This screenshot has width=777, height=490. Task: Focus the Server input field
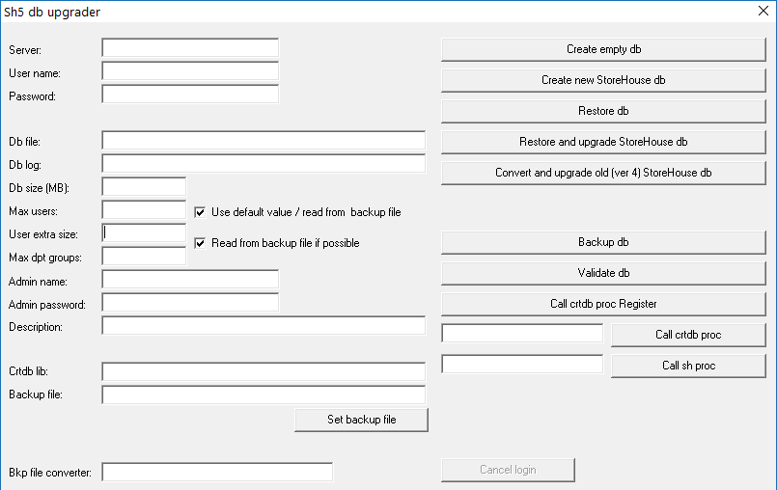[190, 48]
